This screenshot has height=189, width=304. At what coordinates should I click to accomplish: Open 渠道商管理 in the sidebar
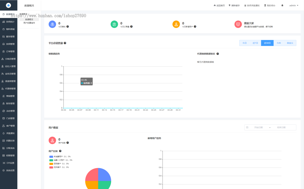(x=9, y=81)
